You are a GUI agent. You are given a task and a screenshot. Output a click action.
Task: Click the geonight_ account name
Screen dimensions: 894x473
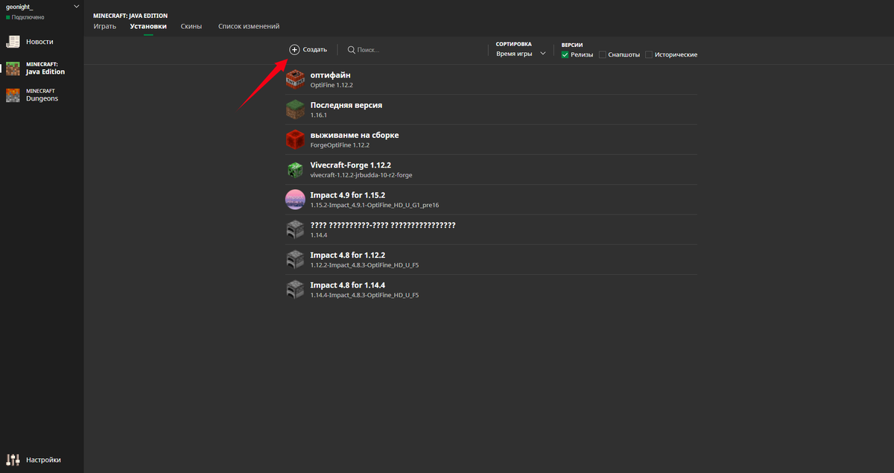pyautogui.click(x=20, y=7)
